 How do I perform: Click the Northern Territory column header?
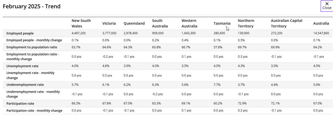click(x=246, y=23)
